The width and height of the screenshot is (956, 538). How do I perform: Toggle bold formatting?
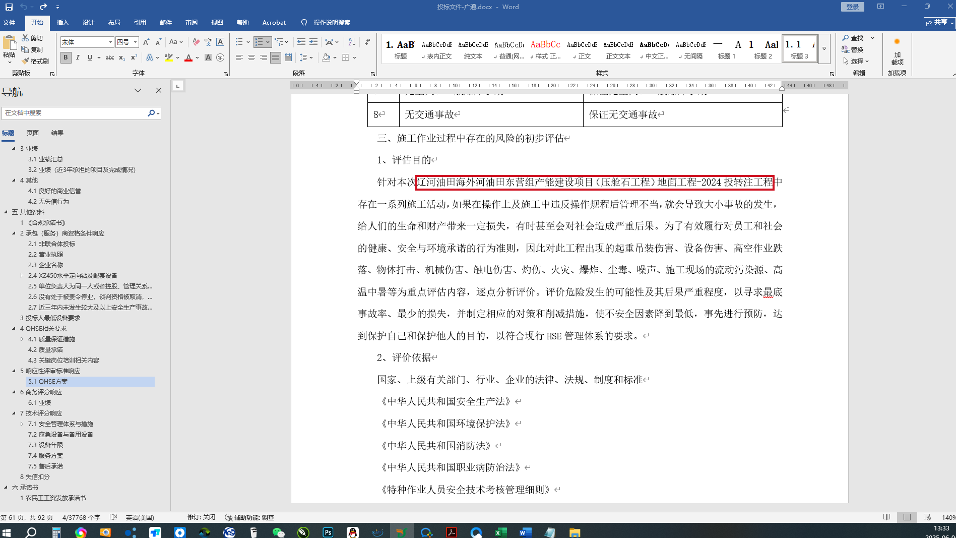[x=66, y=58]
